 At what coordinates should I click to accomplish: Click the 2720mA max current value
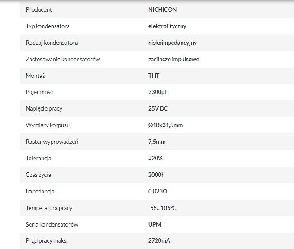(159, 241)
